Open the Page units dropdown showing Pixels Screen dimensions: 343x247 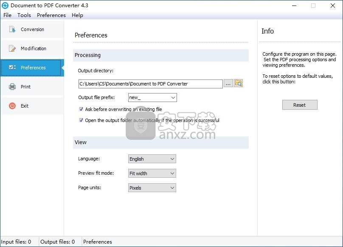(152, 188)
